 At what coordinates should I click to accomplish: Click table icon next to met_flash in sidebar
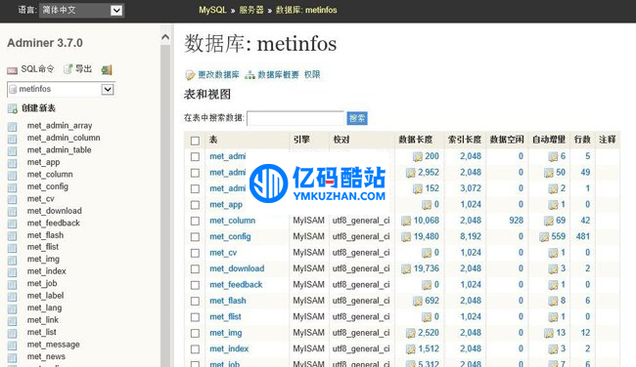click(x=13, y=236)
